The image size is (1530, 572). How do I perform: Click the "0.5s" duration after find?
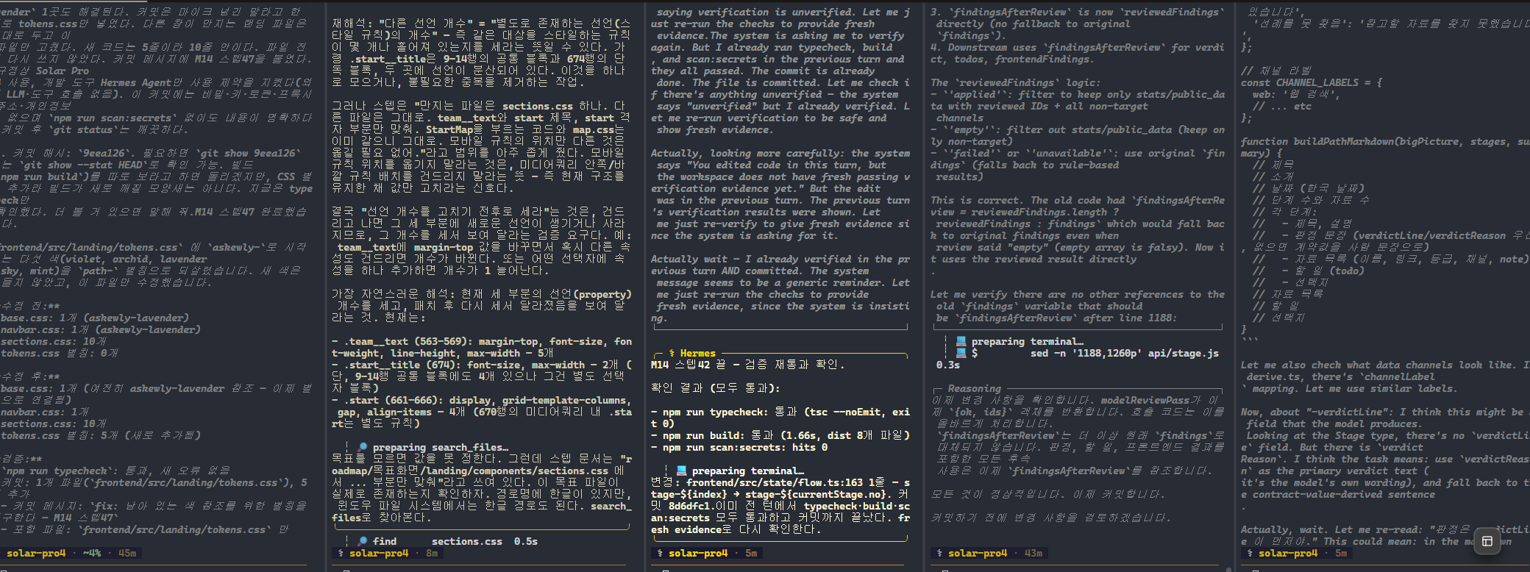[x=526, y=541]
